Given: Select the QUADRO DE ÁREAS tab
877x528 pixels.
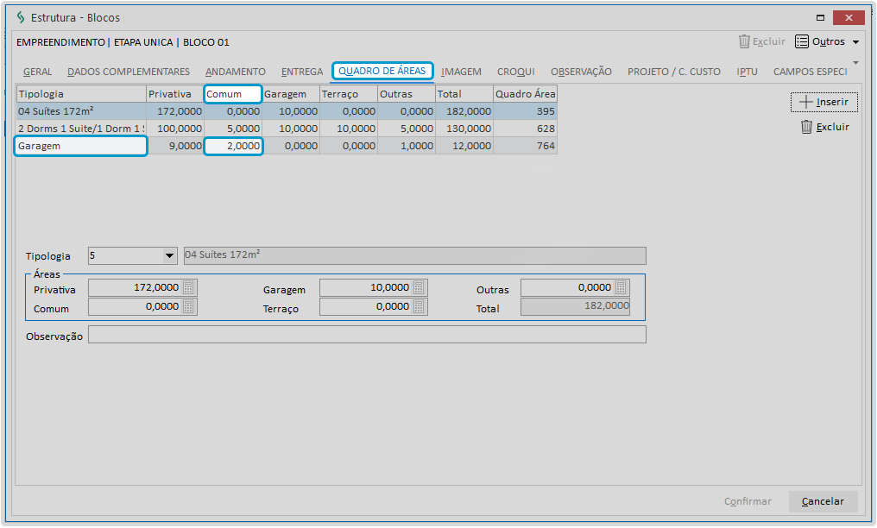Looking at the screenshot, I should click(x=382, y=71).
